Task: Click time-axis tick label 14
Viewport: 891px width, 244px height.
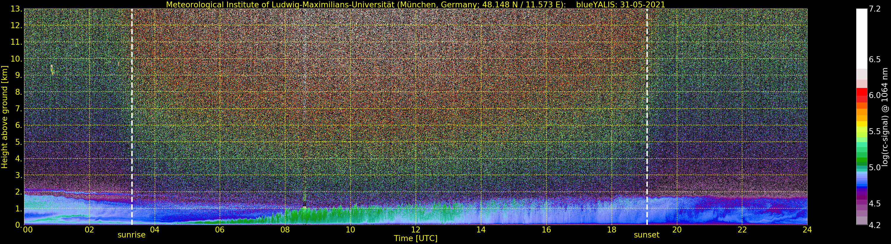Action: (x=481, y=229)
